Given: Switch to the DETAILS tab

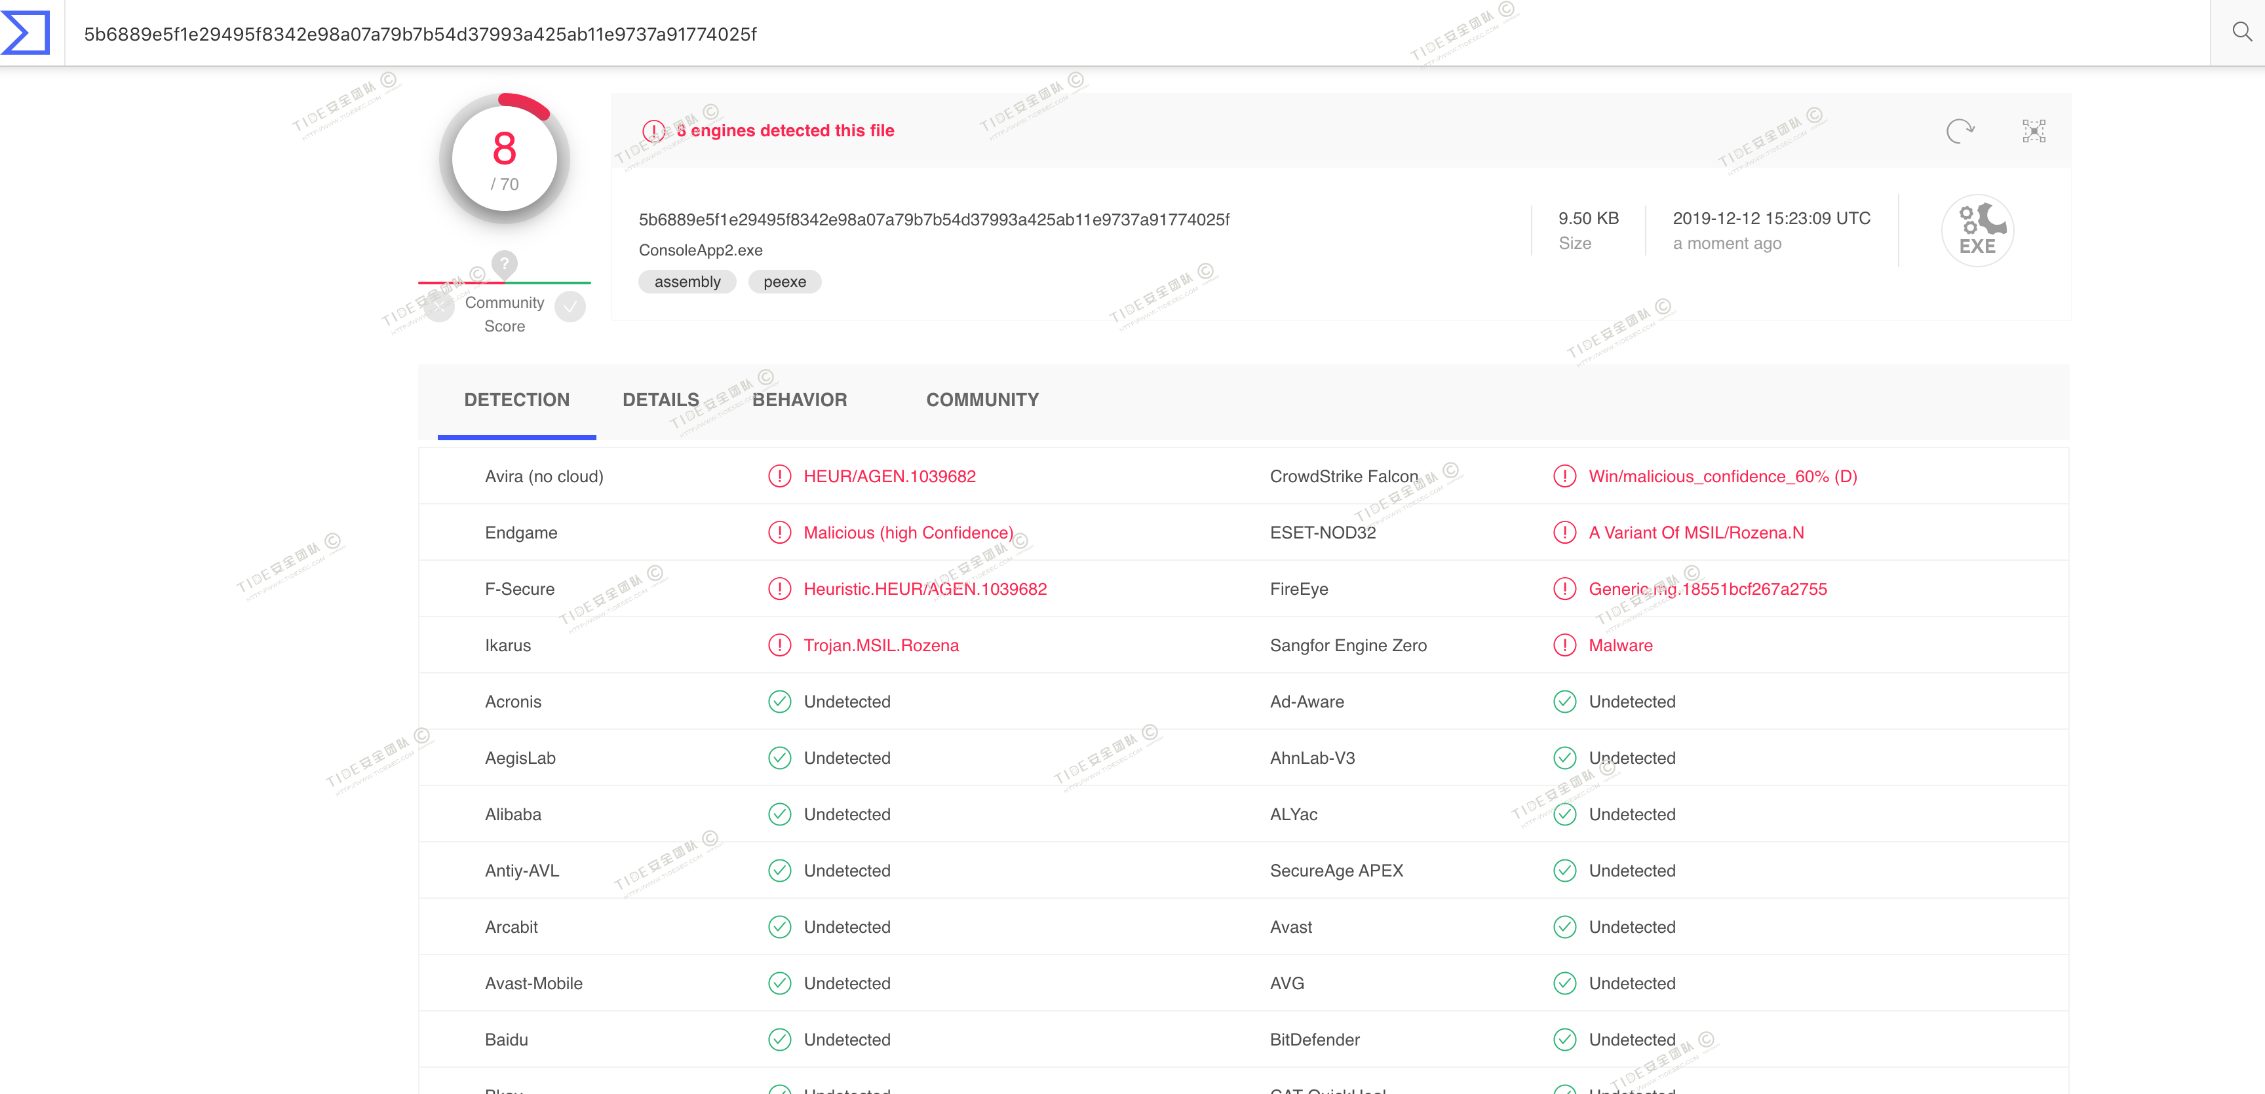Looking at the screenshot, I should point(661,400).
